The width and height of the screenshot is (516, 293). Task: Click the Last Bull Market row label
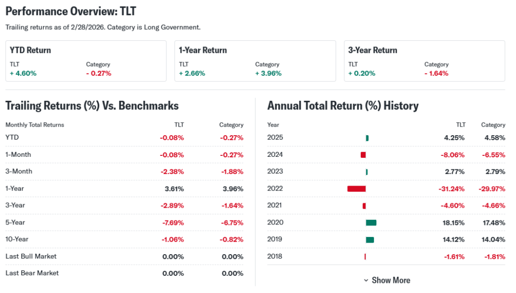tap(31, 256)
